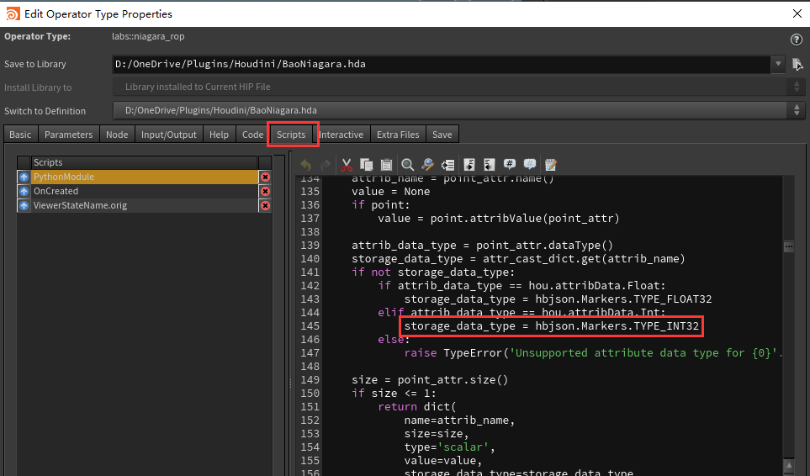This screenshot has height=476, width=810.
Task: Click the help question mark icon
Action: (796, 40)
